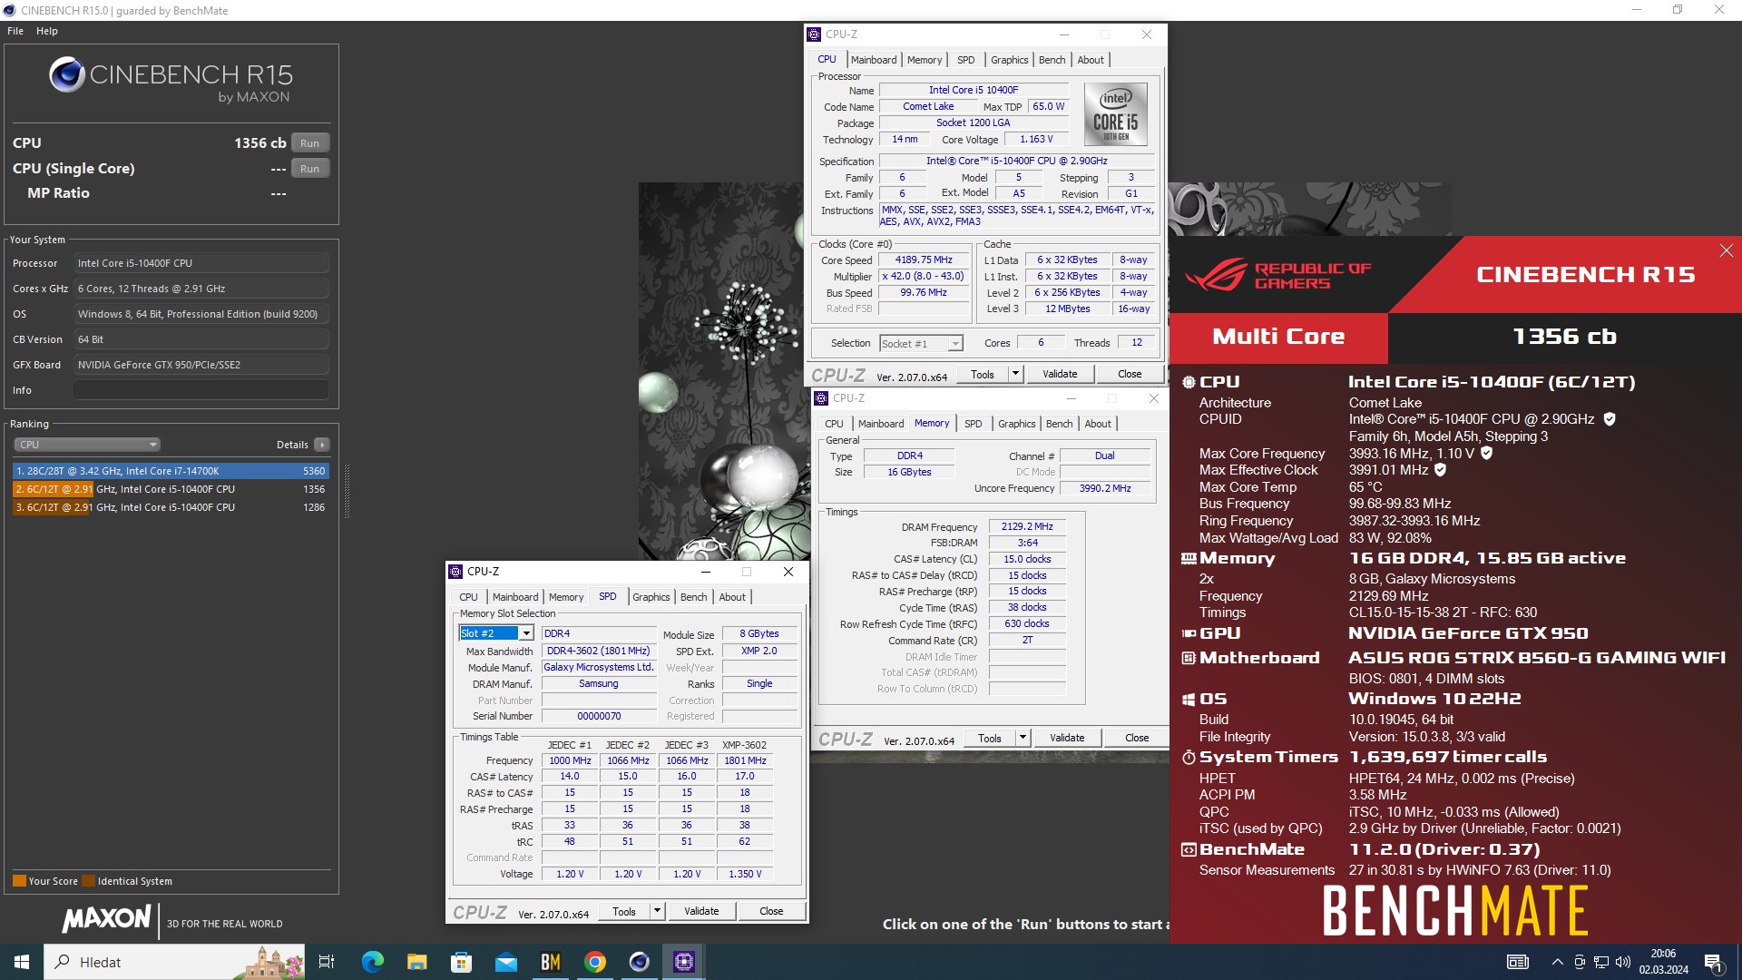Open Task View on the taskbar
The image size is (1742, 980).
click(327, 962)
